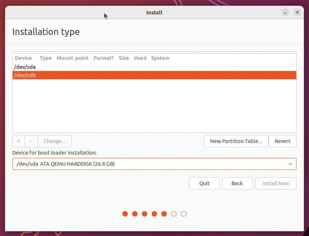Click the Revert button

pyautogui.click(x=282, y=141)
